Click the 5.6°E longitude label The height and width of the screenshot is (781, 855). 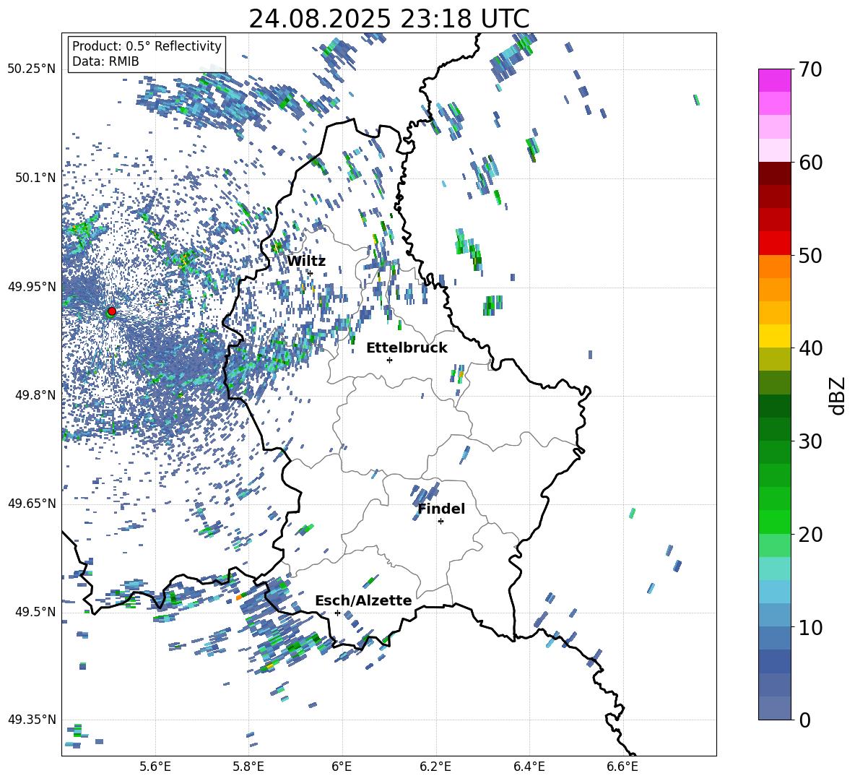pyautogui.click(x=155, y=767)
